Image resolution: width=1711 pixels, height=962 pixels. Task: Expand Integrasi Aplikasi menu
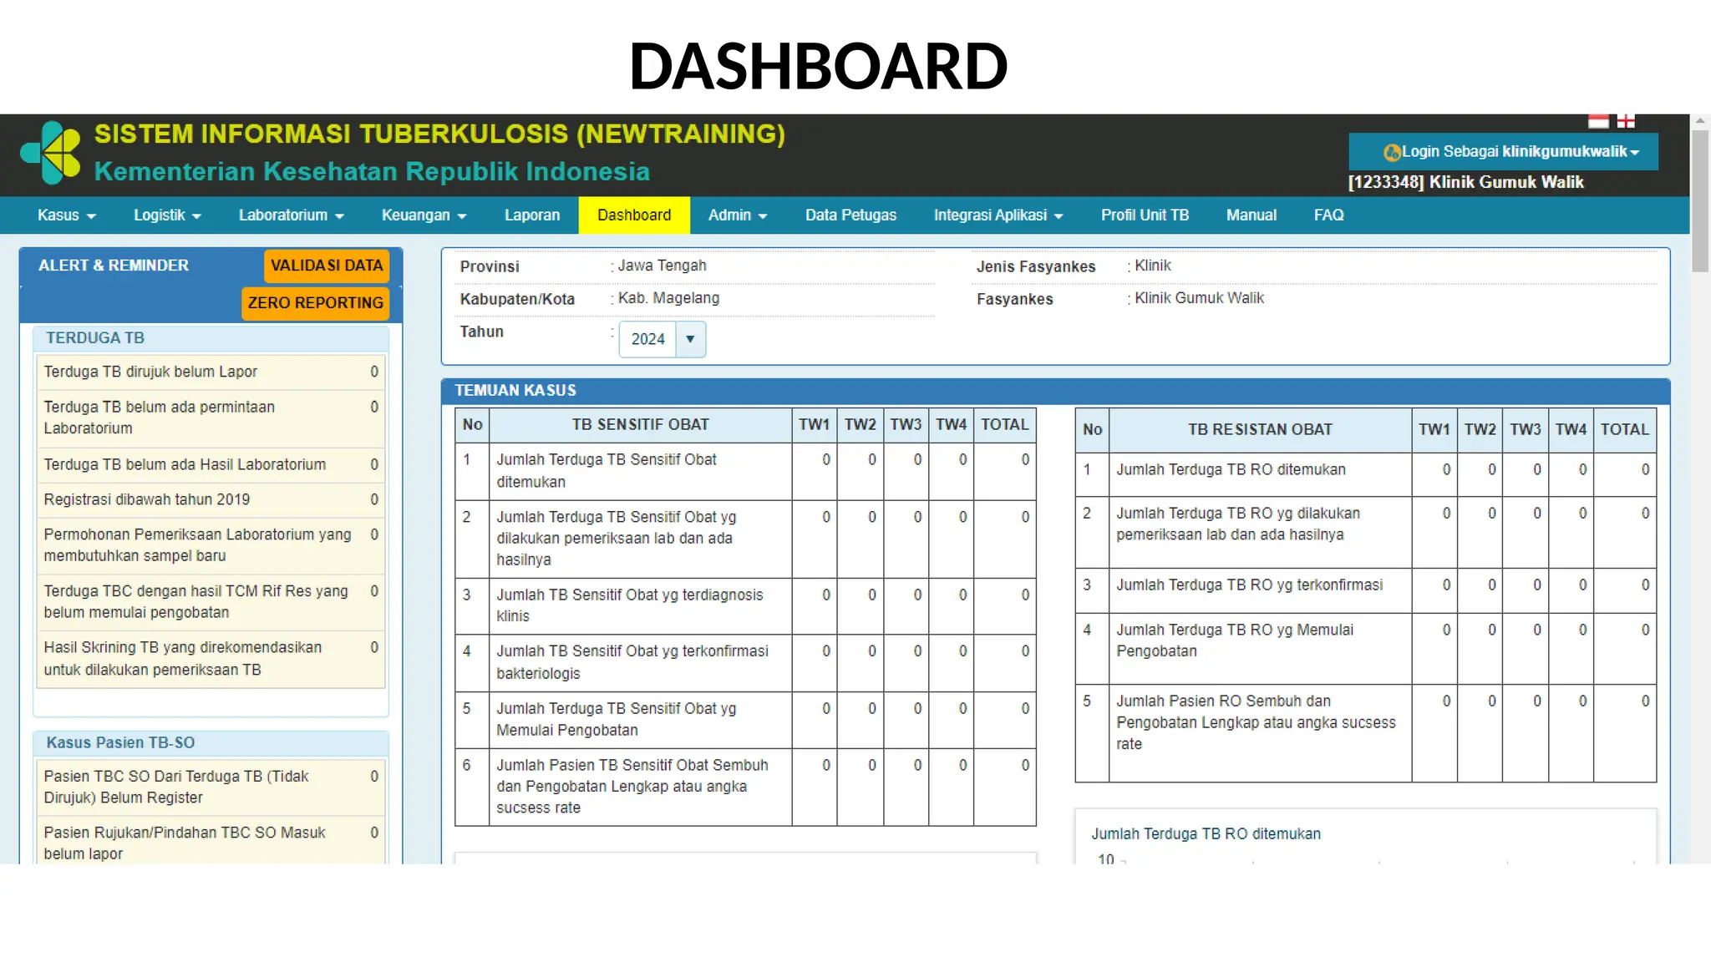[998, 215]
